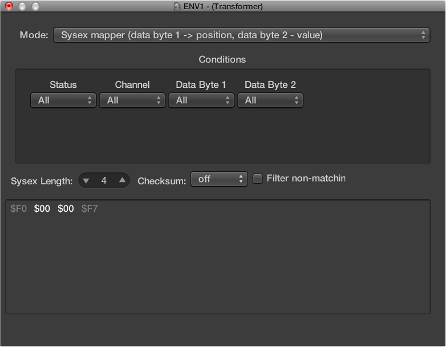This screenshot has height=347, width=446.
Task: Select the $F7 end byte
Action: 90,209
